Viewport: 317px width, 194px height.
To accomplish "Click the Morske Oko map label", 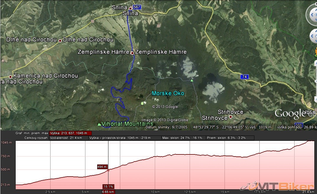I will click(x=168, y=93).
